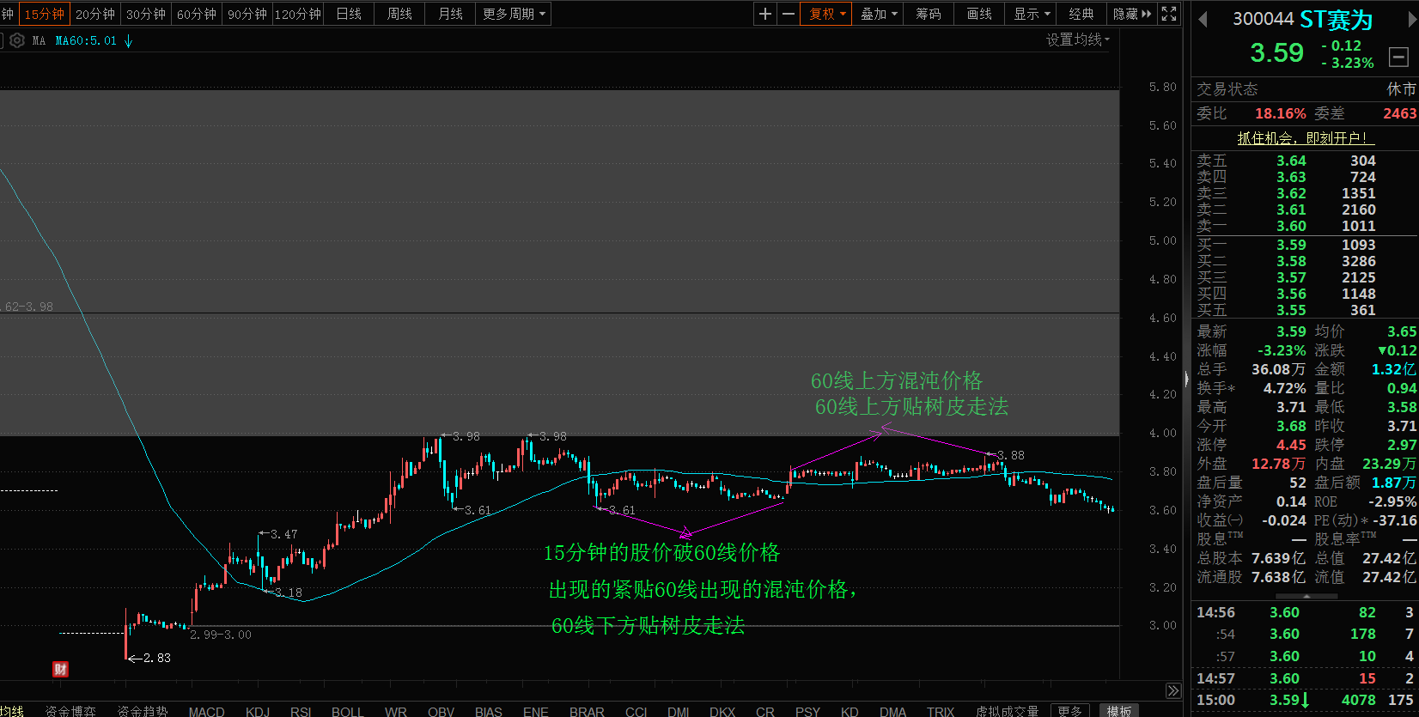Open the 复权 dropdown
Image resolution: width=1419 pixels, height=717 pixels.
[x=826, y=14]
